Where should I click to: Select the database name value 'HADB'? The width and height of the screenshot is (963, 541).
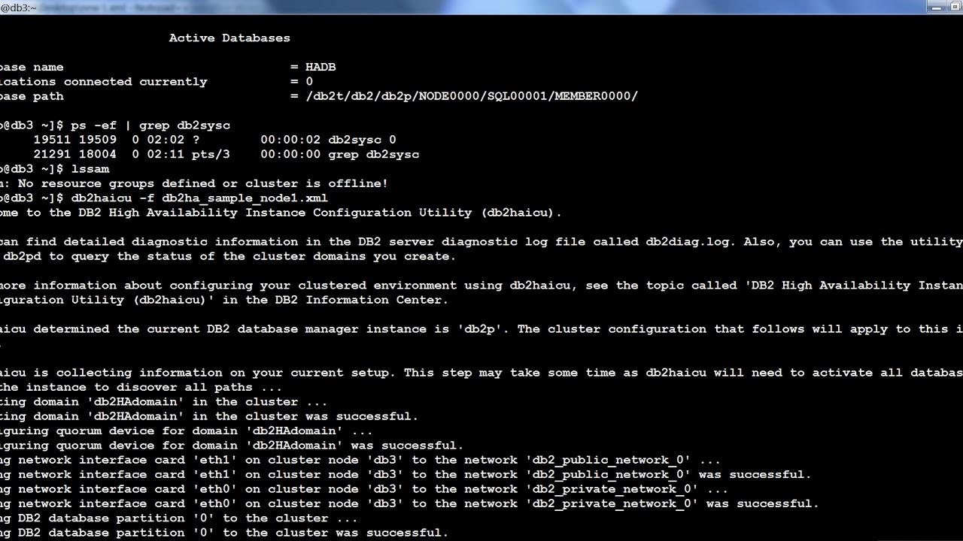point(320,67)
